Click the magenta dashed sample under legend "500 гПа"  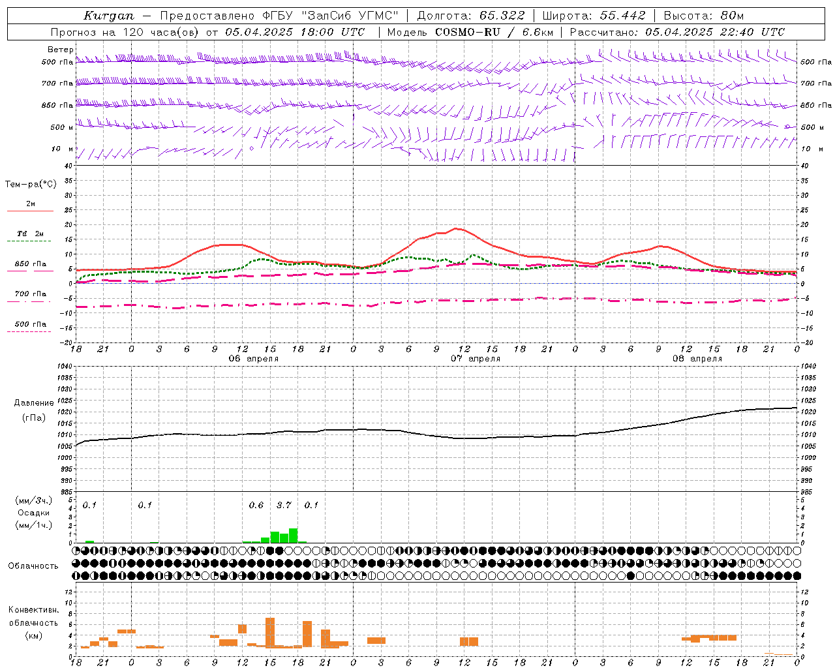29,332
